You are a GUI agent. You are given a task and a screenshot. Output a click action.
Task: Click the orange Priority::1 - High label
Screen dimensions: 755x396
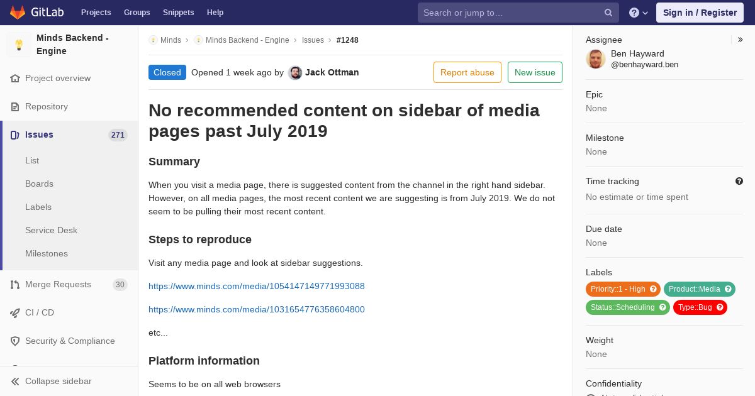623,289
